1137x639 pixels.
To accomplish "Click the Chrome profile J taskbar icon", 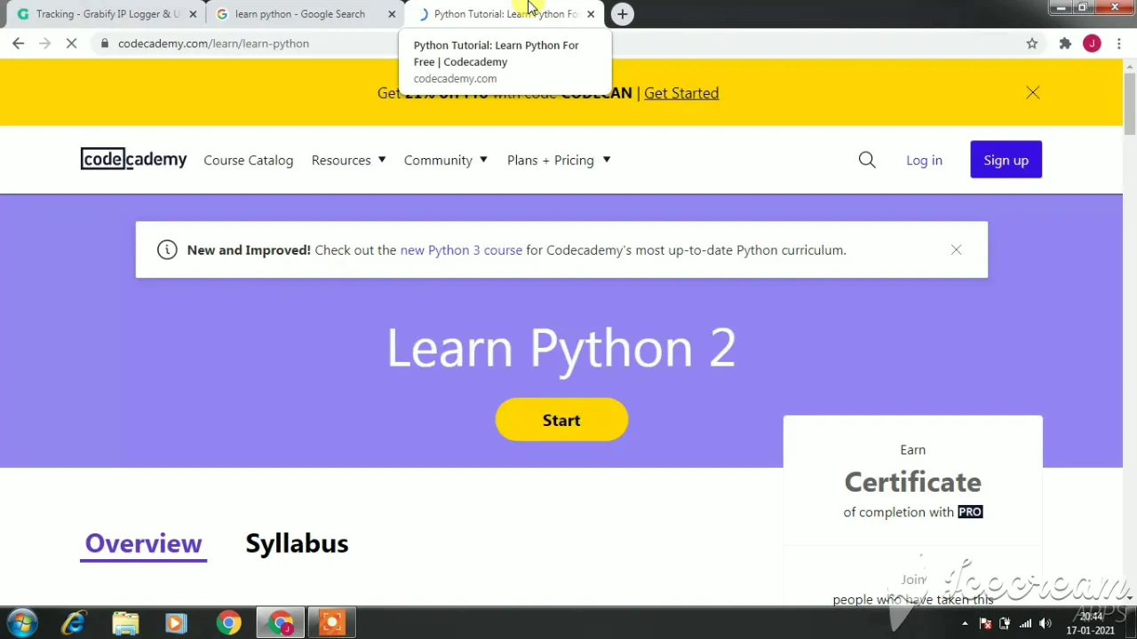I will coord(281,623).
